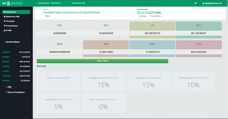
Task: Click Transactions link under current balance
Action: (155, 16)
